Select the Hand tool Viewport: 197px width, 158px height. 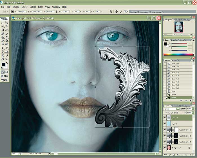tap(3, 59)
